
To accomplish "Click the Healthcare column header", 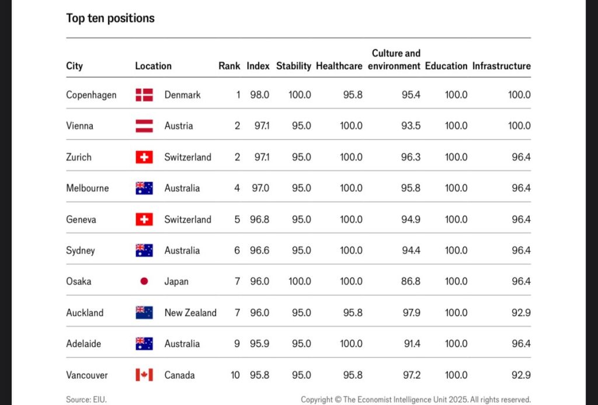I will coord(339,66).
